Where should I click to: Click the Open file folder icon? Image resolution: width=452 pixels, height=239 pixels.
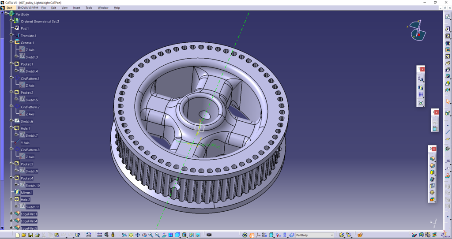tap(24, 235)
